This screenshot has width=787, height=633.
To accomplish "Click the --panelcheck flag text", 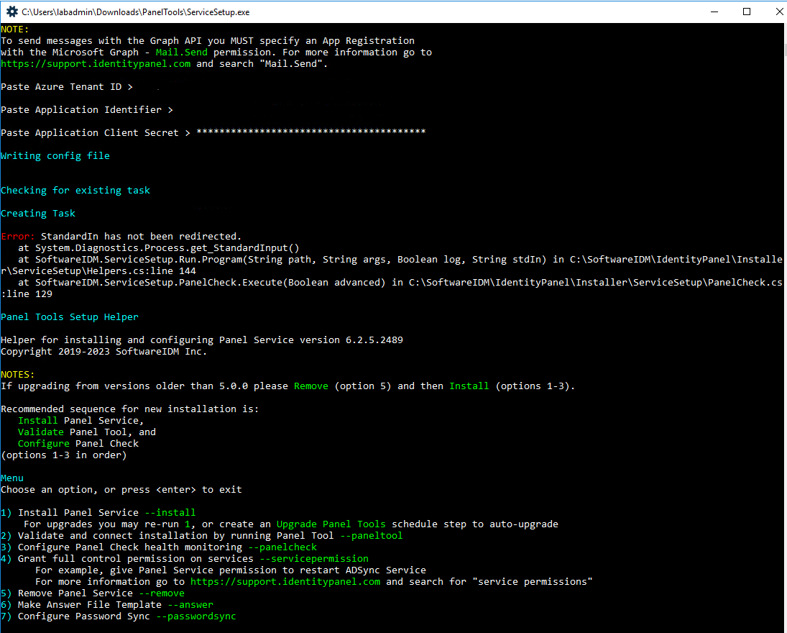I will [x=282, y=547].
